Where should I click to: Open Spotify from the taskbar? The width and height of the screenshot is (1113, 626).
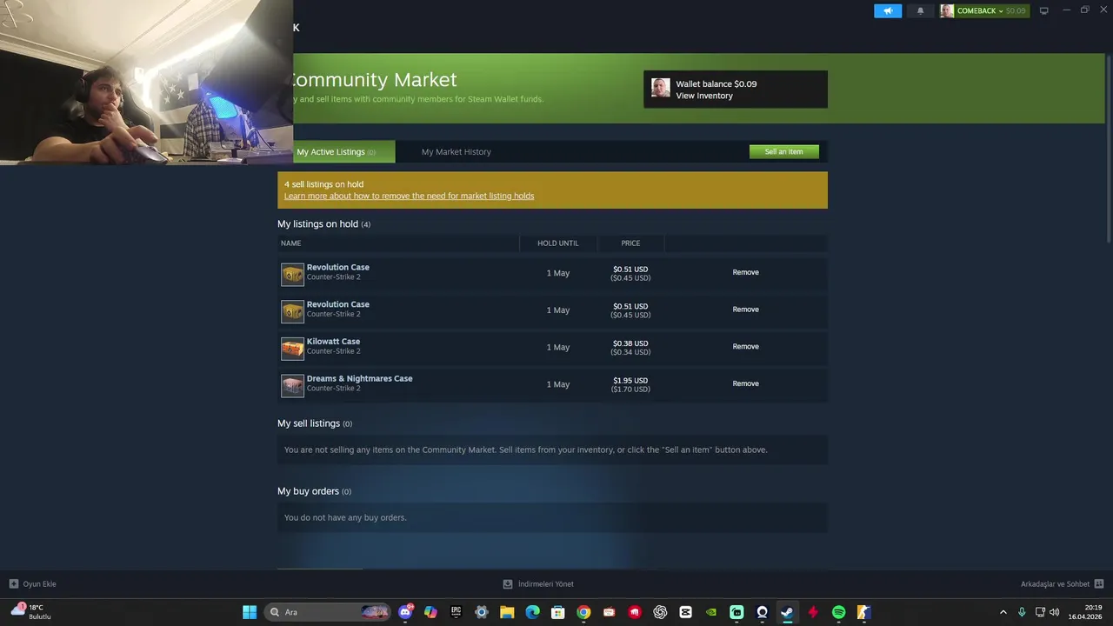(x=838, y=612)
